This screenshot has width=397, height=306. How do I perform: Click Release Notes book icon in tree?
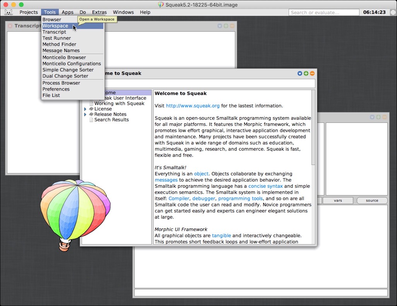(91, 114)
